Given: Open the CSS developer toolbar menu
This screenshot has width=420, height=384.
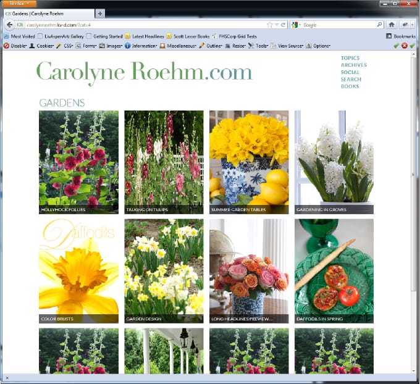Looking at the screenshot, I should point(65,46).
